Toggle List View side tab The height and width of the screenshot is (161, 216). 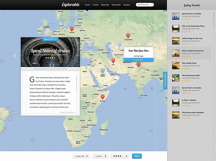click(165, 80)
